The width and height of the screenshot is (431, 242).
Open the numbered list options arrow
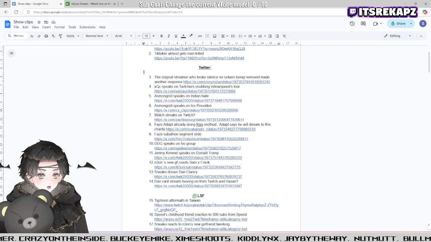(x=265, y=36)
